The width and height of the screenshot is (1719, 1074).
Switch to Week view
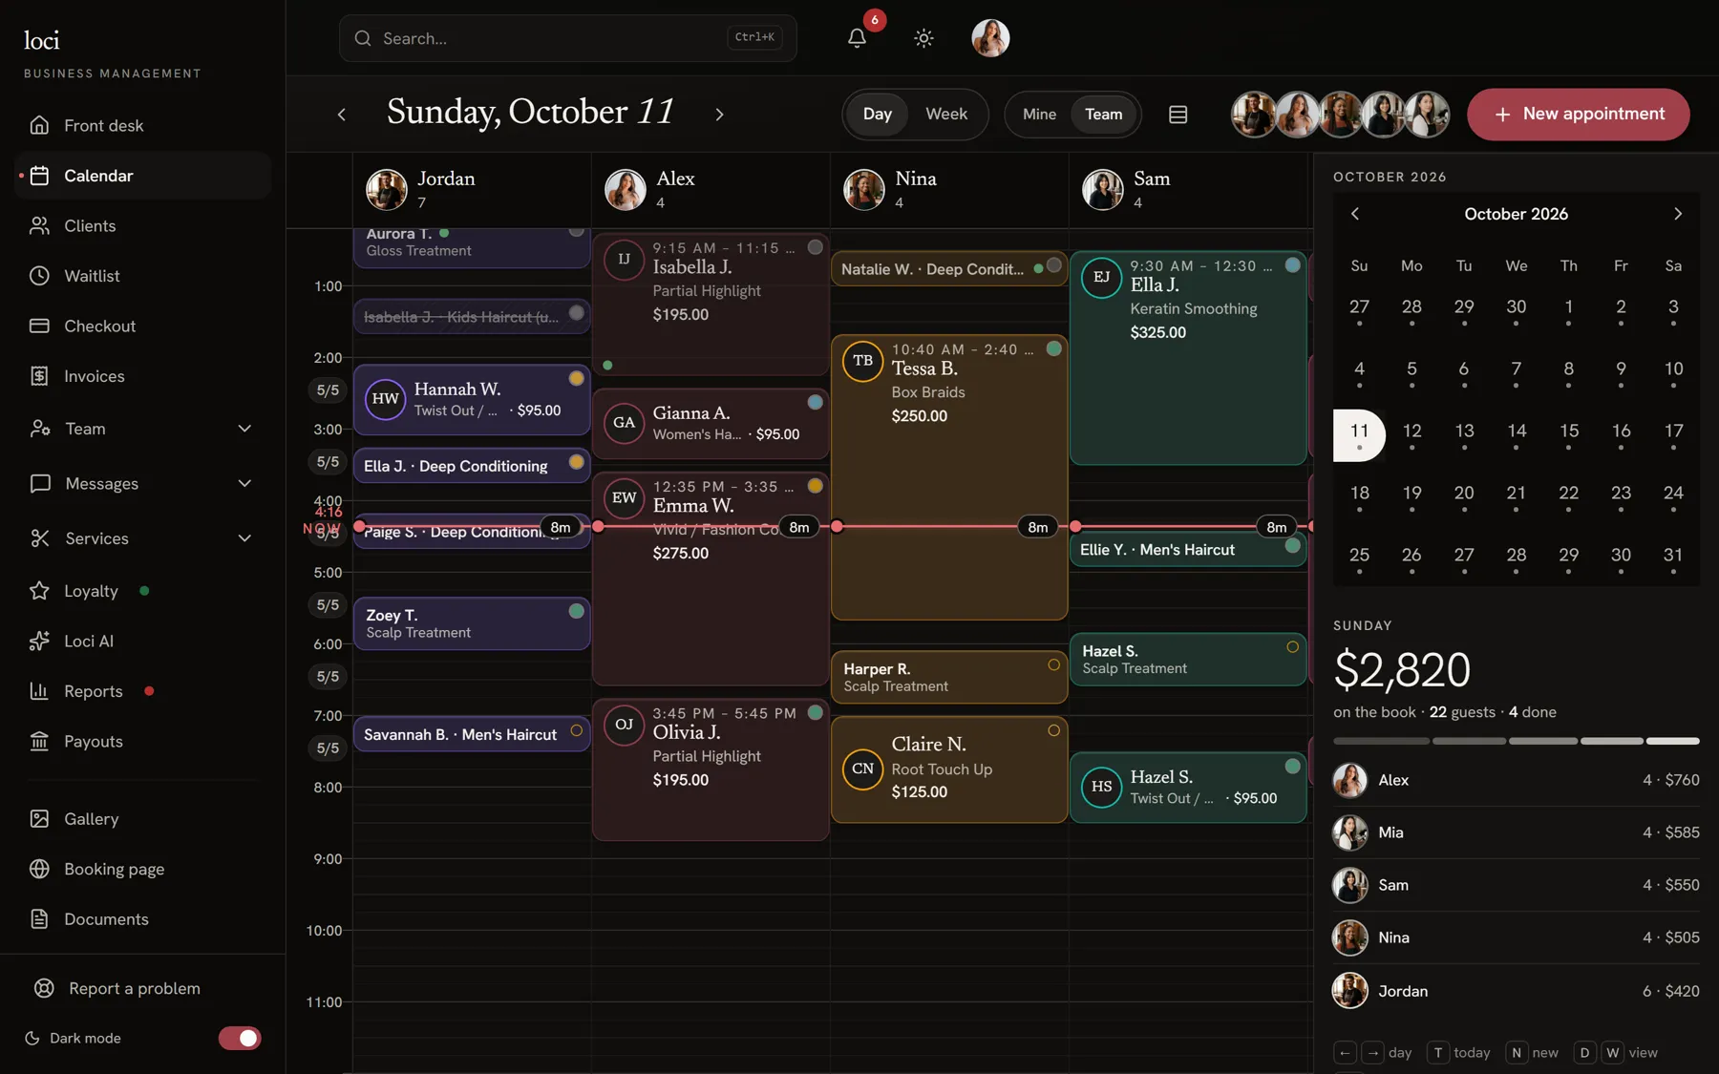(945, 115)
